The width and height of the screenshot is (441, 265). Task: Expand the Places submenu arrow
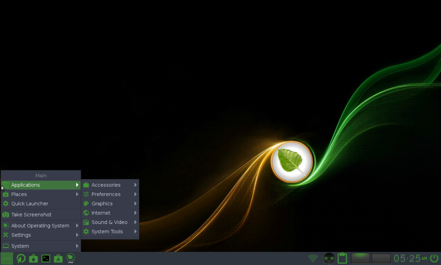(77, 194)
